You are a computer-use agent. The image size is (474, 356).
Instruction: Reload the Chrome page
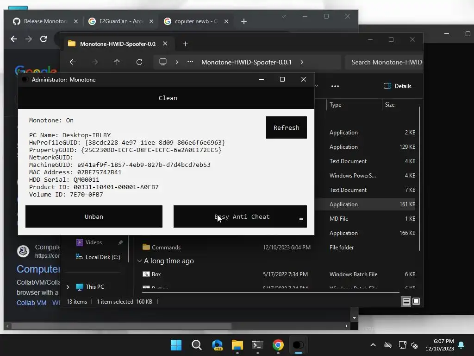(x=44, y=39)
